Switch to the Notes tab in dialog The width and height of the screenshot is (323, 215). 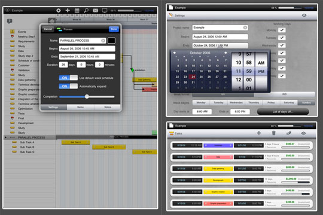click(x=108, y=107)
